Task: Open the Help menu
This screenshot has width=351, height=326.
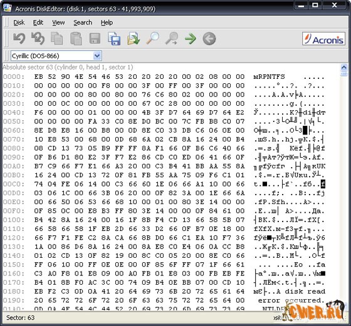Action: (107, 23)
